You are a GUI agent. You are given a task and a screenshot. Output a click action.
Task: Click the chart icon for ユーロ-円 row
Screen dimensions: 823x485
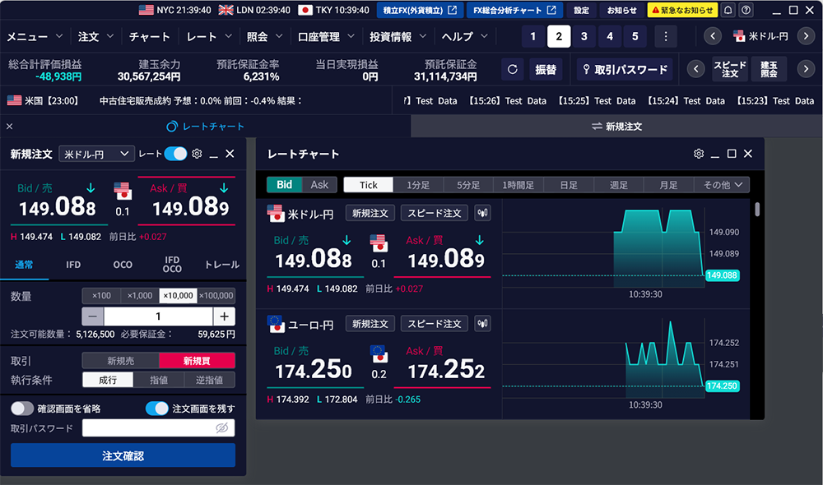[483, 324]
